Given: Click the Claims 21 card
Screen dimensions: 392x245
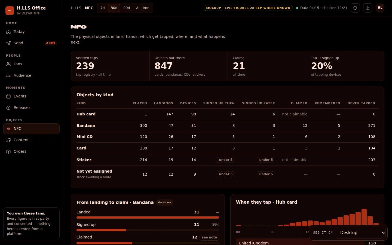Looking at the screenshot, I should click(267, 66).
